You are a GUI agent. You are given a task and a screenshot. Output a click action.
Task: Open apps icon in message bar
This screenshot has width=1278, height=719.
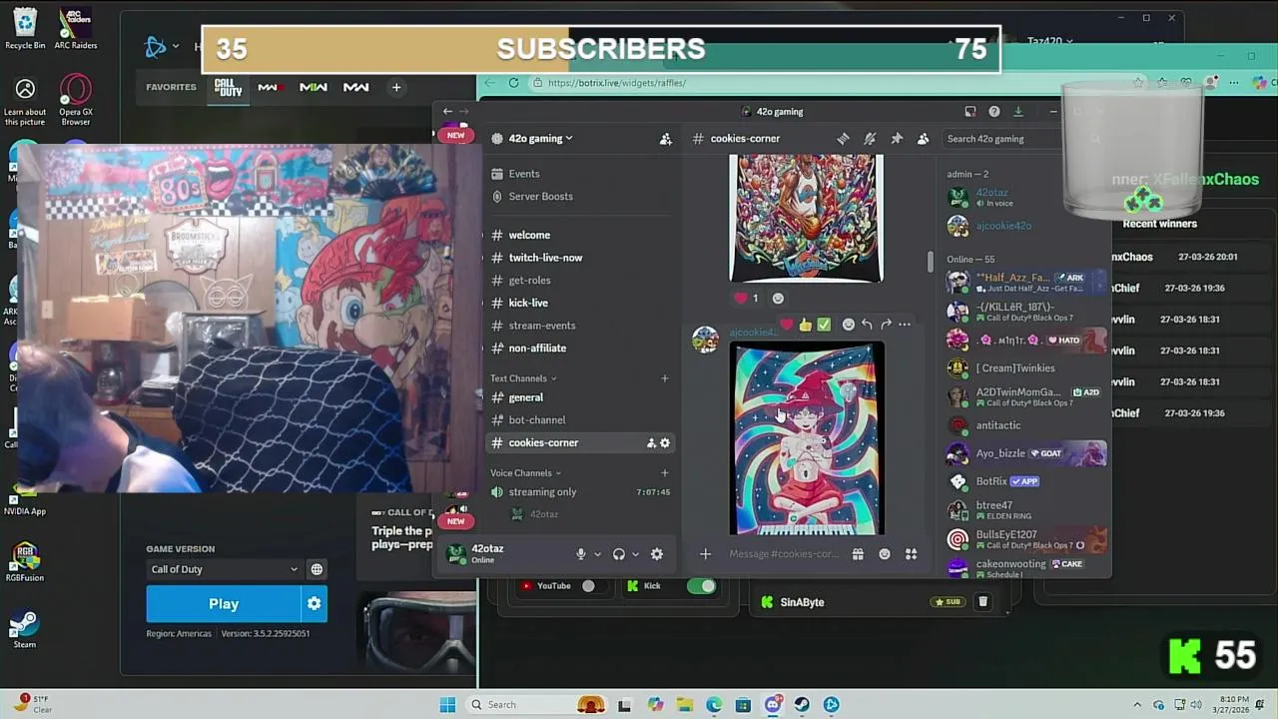911,554
